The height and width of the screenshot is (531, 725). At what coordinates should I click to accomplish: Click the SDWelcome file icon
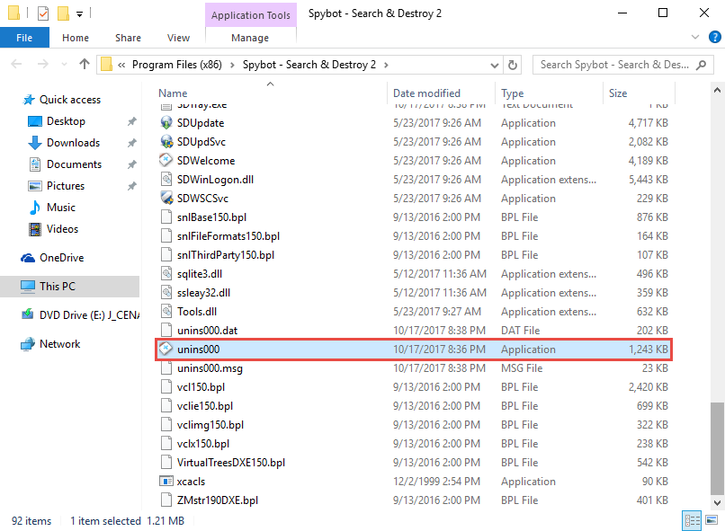(166, 161)
